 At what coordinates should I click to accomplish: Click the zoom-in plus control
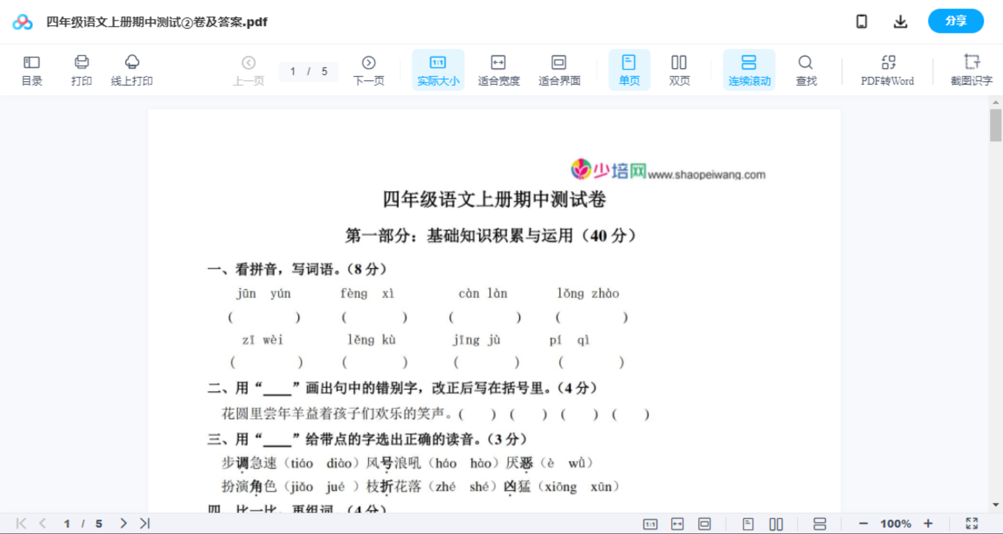[928, 522]
